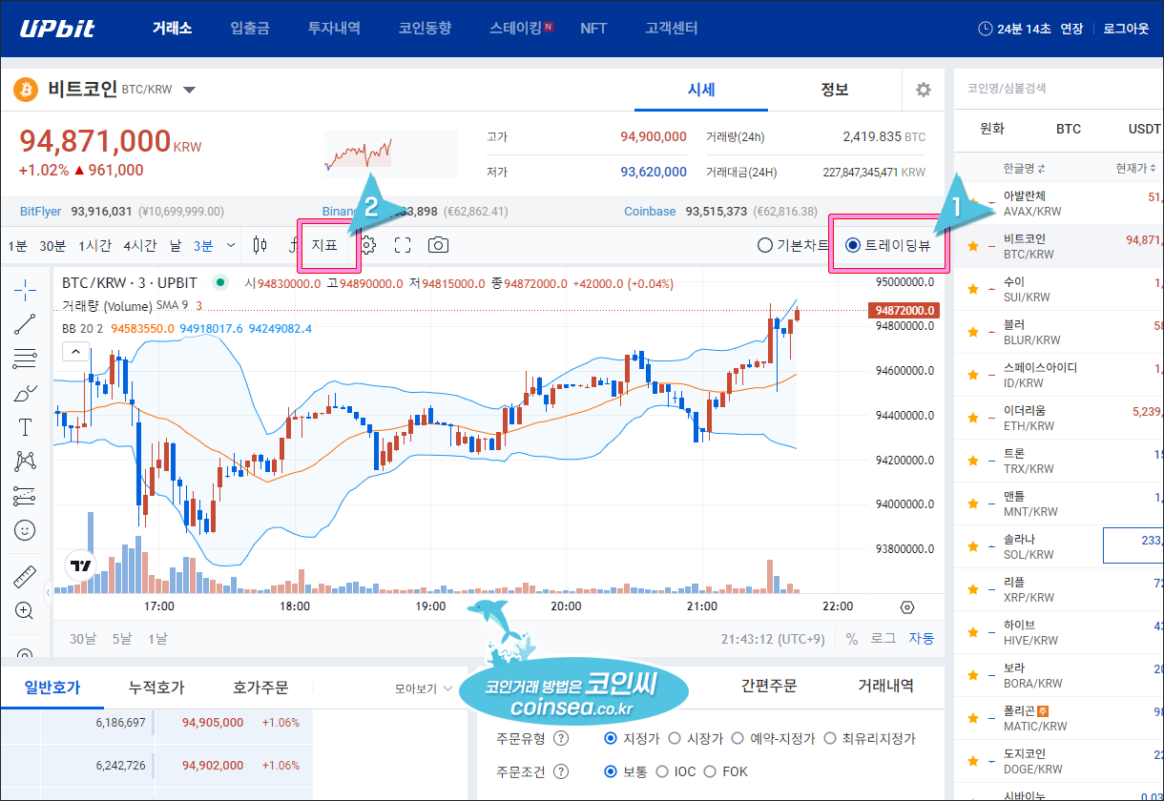Open time axis settings hexagon icon
The image size is (1164, 801).
(x=907, y=606)
